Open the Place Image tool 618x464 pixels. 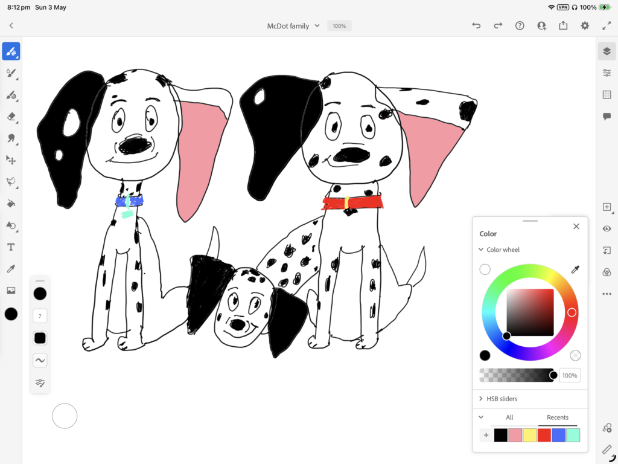(11, 291)
